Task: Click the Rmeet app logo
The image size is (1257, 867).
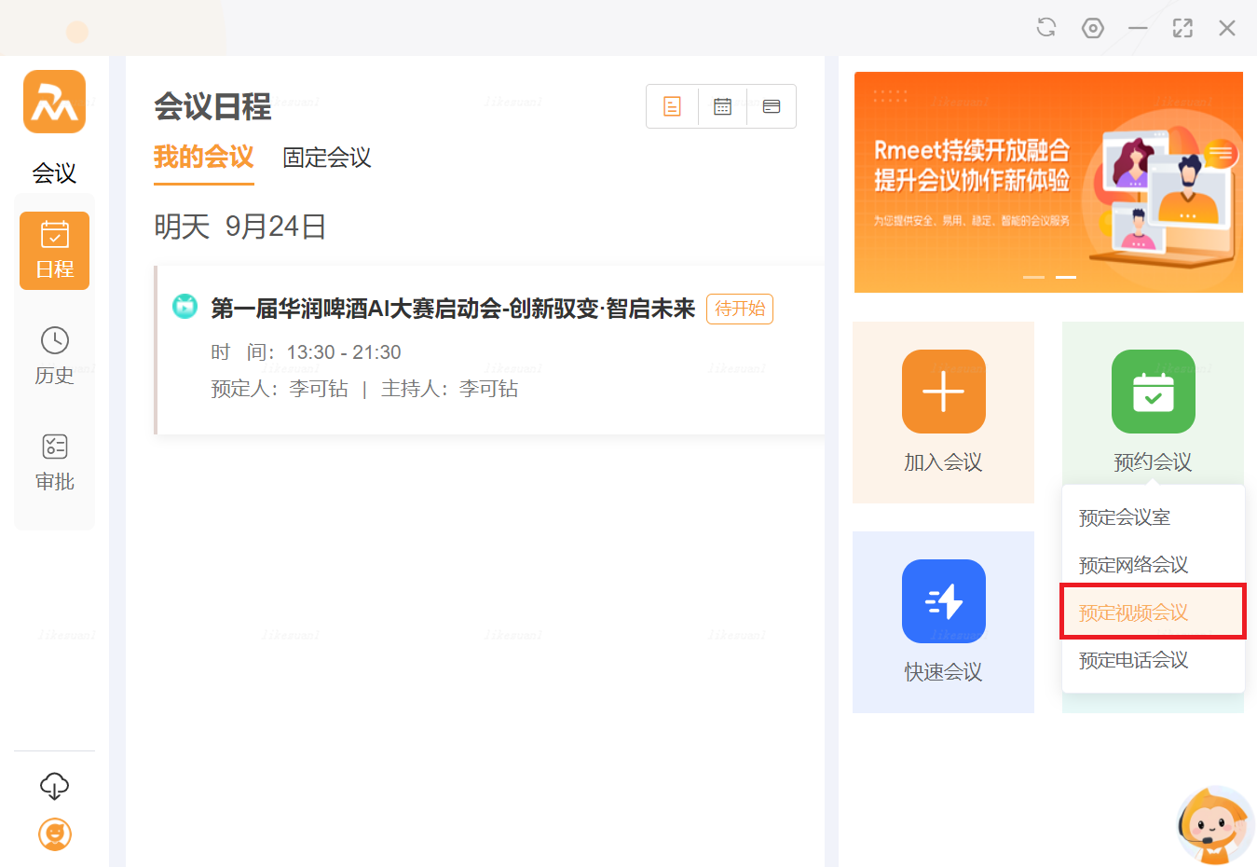Action: coord(54,102)
